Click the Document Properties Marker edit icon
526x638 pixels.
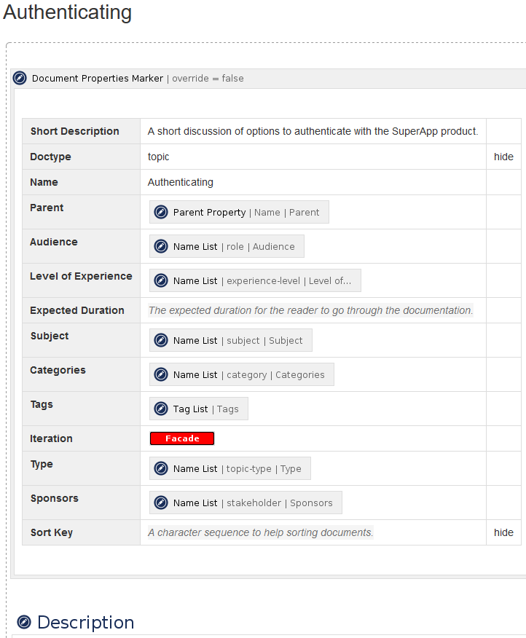[20, 79]
